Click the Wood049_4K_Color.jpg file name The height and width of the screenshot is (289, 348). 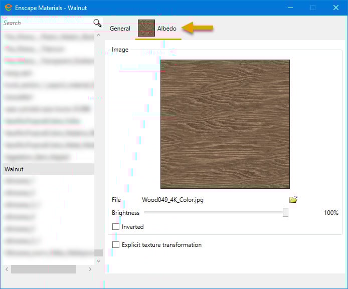point(172,200)
